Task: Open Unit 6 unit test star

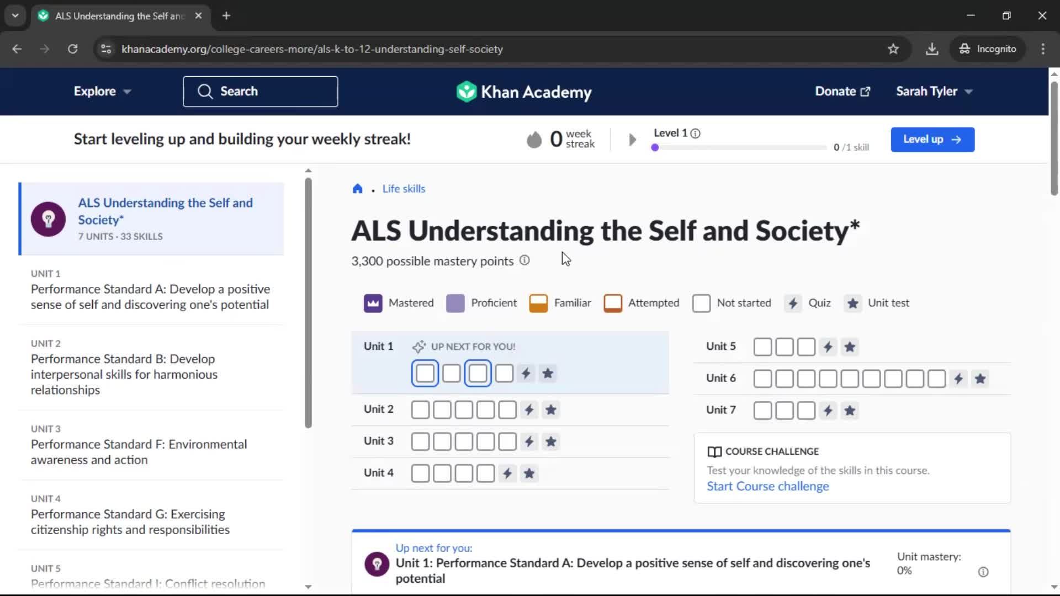Action: [980, 379]
